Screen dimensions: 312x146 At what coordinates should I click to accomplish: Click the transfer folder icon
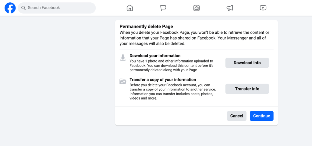123,81
